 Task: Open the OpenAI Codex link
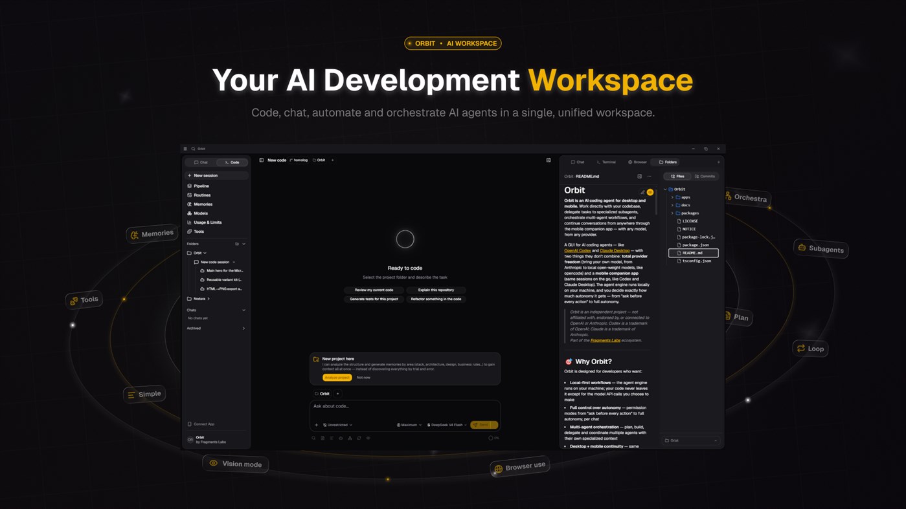point(578,250)
